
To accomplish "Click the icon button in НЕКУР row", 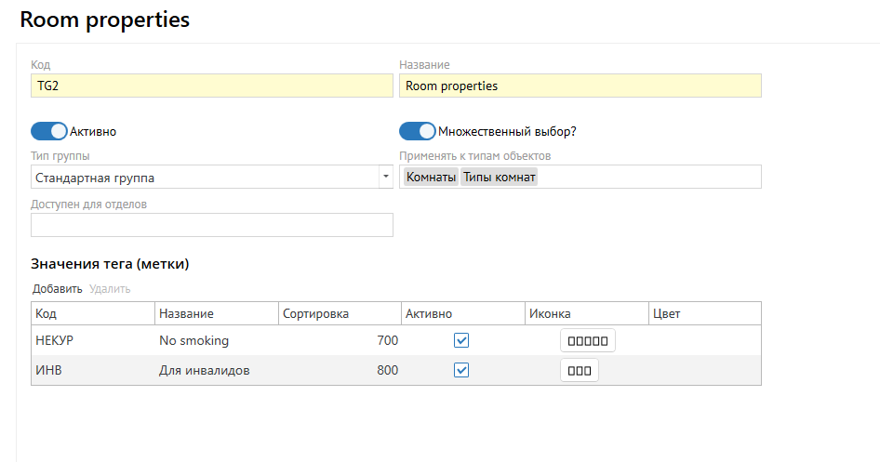I will [587, 341].
